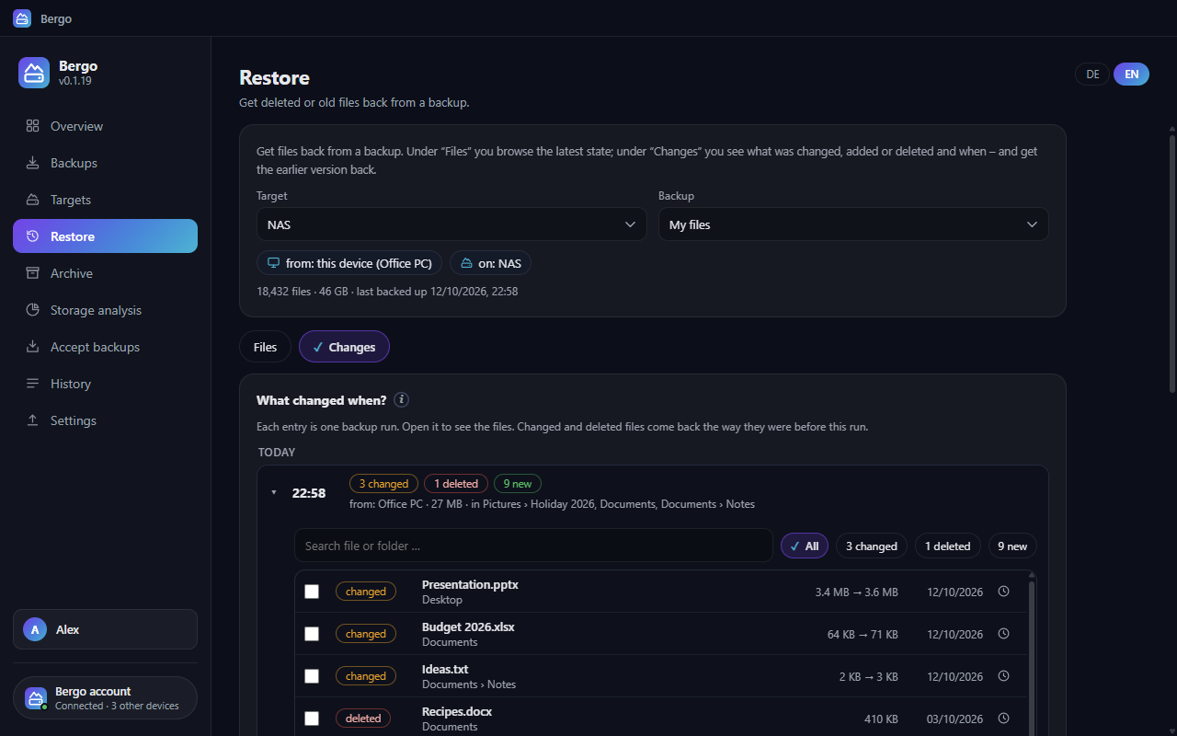Filter list by 1 deleted chip
This screenshot has width=1177, height=736.
(947, 546)
